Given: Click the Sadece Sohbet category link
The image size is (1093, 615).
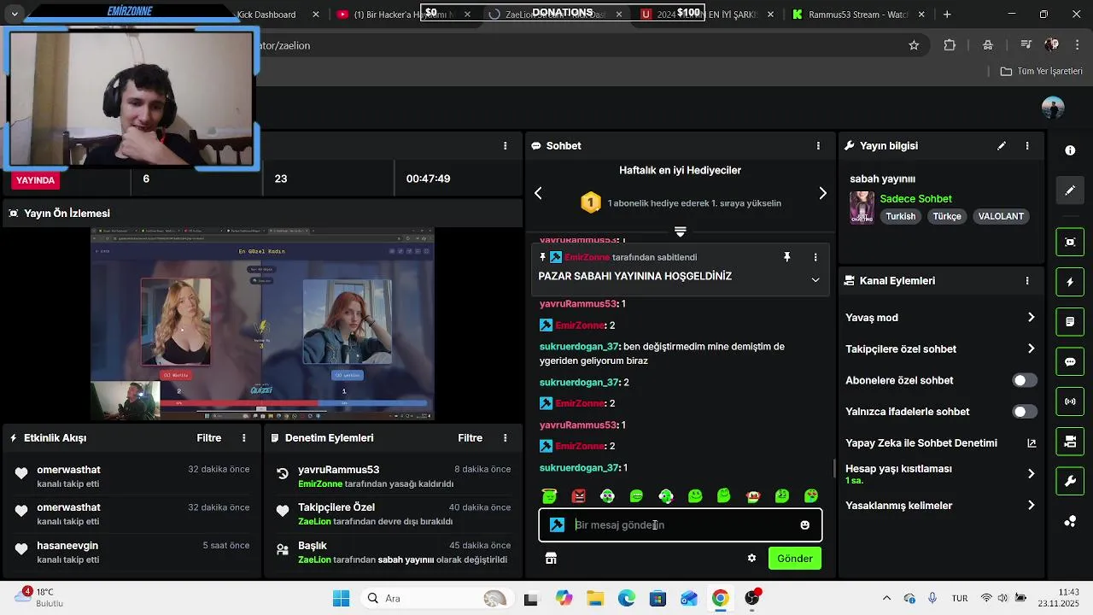Looking at the screenshot, I should pos(915,199).
